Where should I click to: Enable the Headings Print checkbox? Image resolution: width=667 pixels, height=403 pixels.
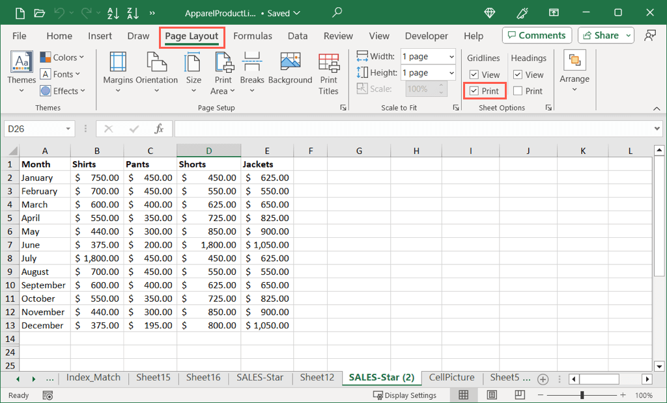(x=518, y=91)
